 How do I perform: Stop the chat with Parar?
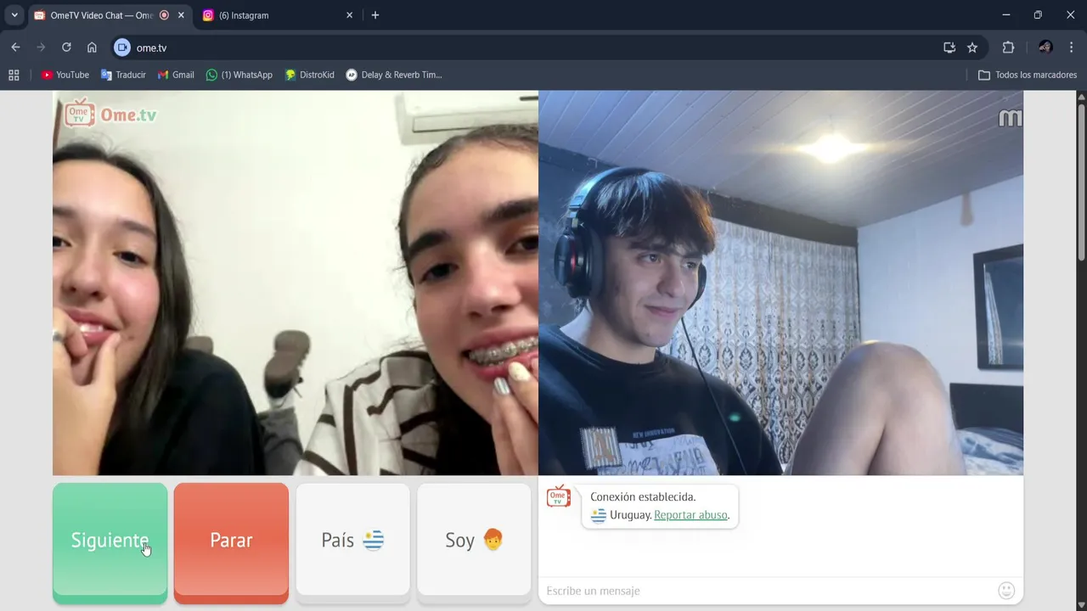[231, 542]
